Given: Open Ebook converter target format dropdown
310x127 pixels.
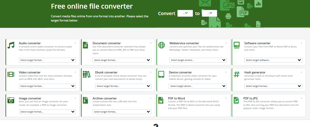Looking at the screenshot, I should point(123,86).
